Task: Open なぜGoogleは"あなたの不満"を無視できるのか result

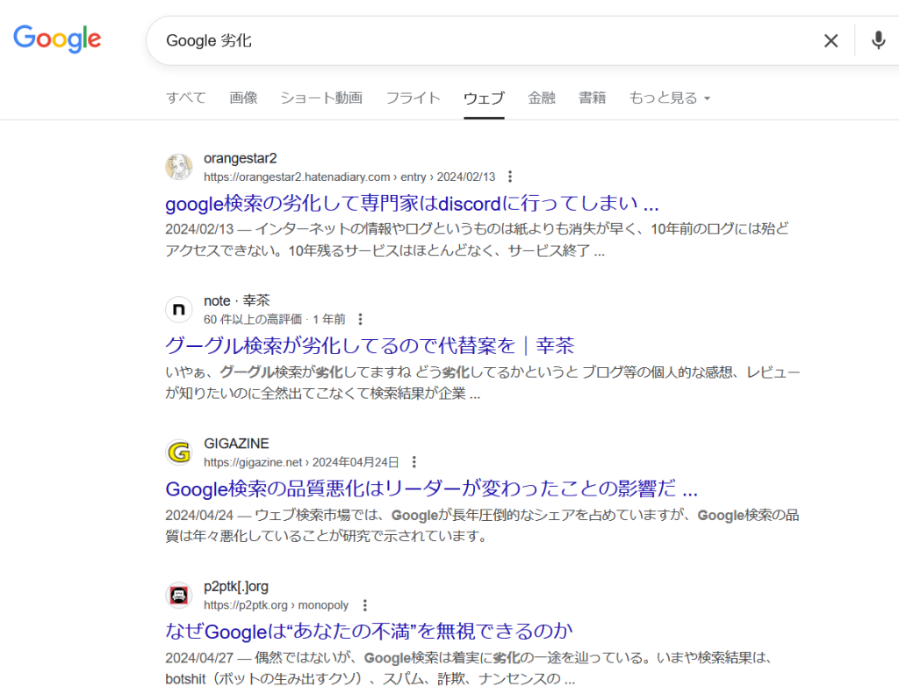Action: click(x=369, y=632)
